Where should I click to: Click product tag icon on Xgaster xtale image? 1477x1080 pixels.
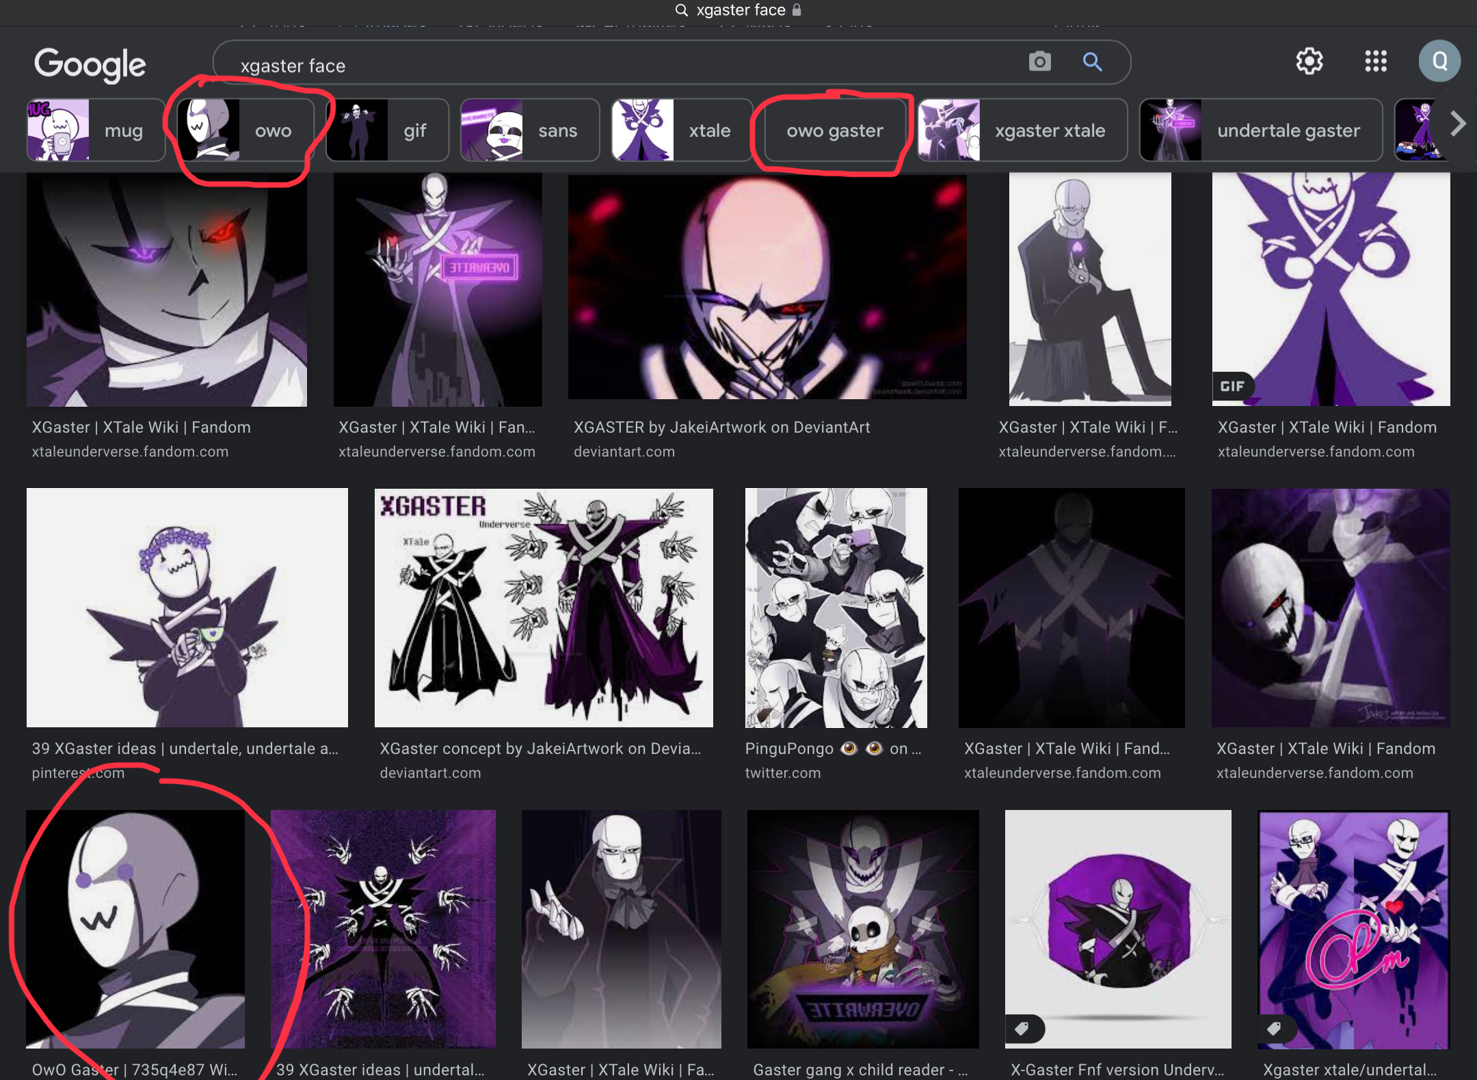click(x=1275, y=1029)
